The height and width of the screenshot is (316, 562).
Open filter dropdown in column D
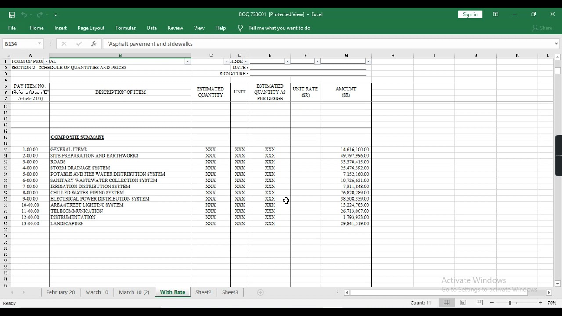tap(246, 61)
